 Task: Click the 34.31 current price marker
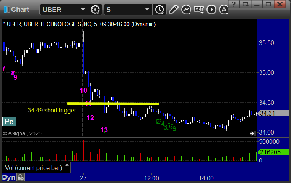click(274, 113)
